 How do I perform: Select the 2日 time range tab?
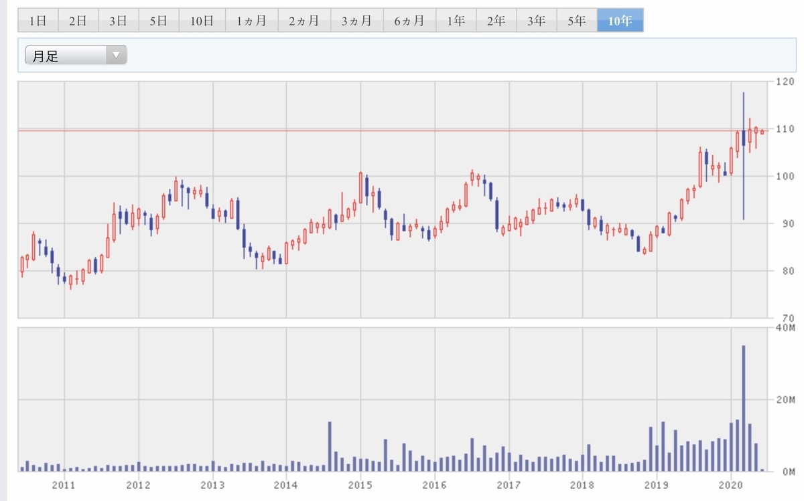pos(78,20)
